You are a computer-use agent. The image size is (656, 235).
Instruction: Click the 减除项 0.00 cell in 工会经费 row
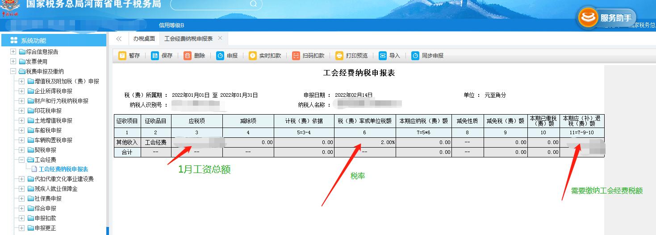point(248,143)
